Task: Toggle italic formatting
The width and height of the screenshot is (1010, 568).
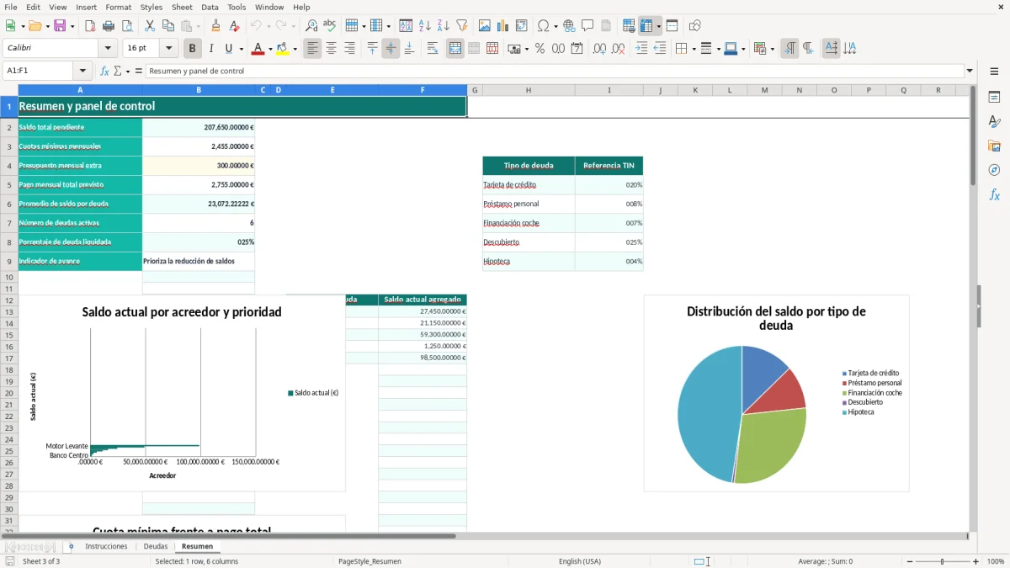Action: click(x=210, y=49)
